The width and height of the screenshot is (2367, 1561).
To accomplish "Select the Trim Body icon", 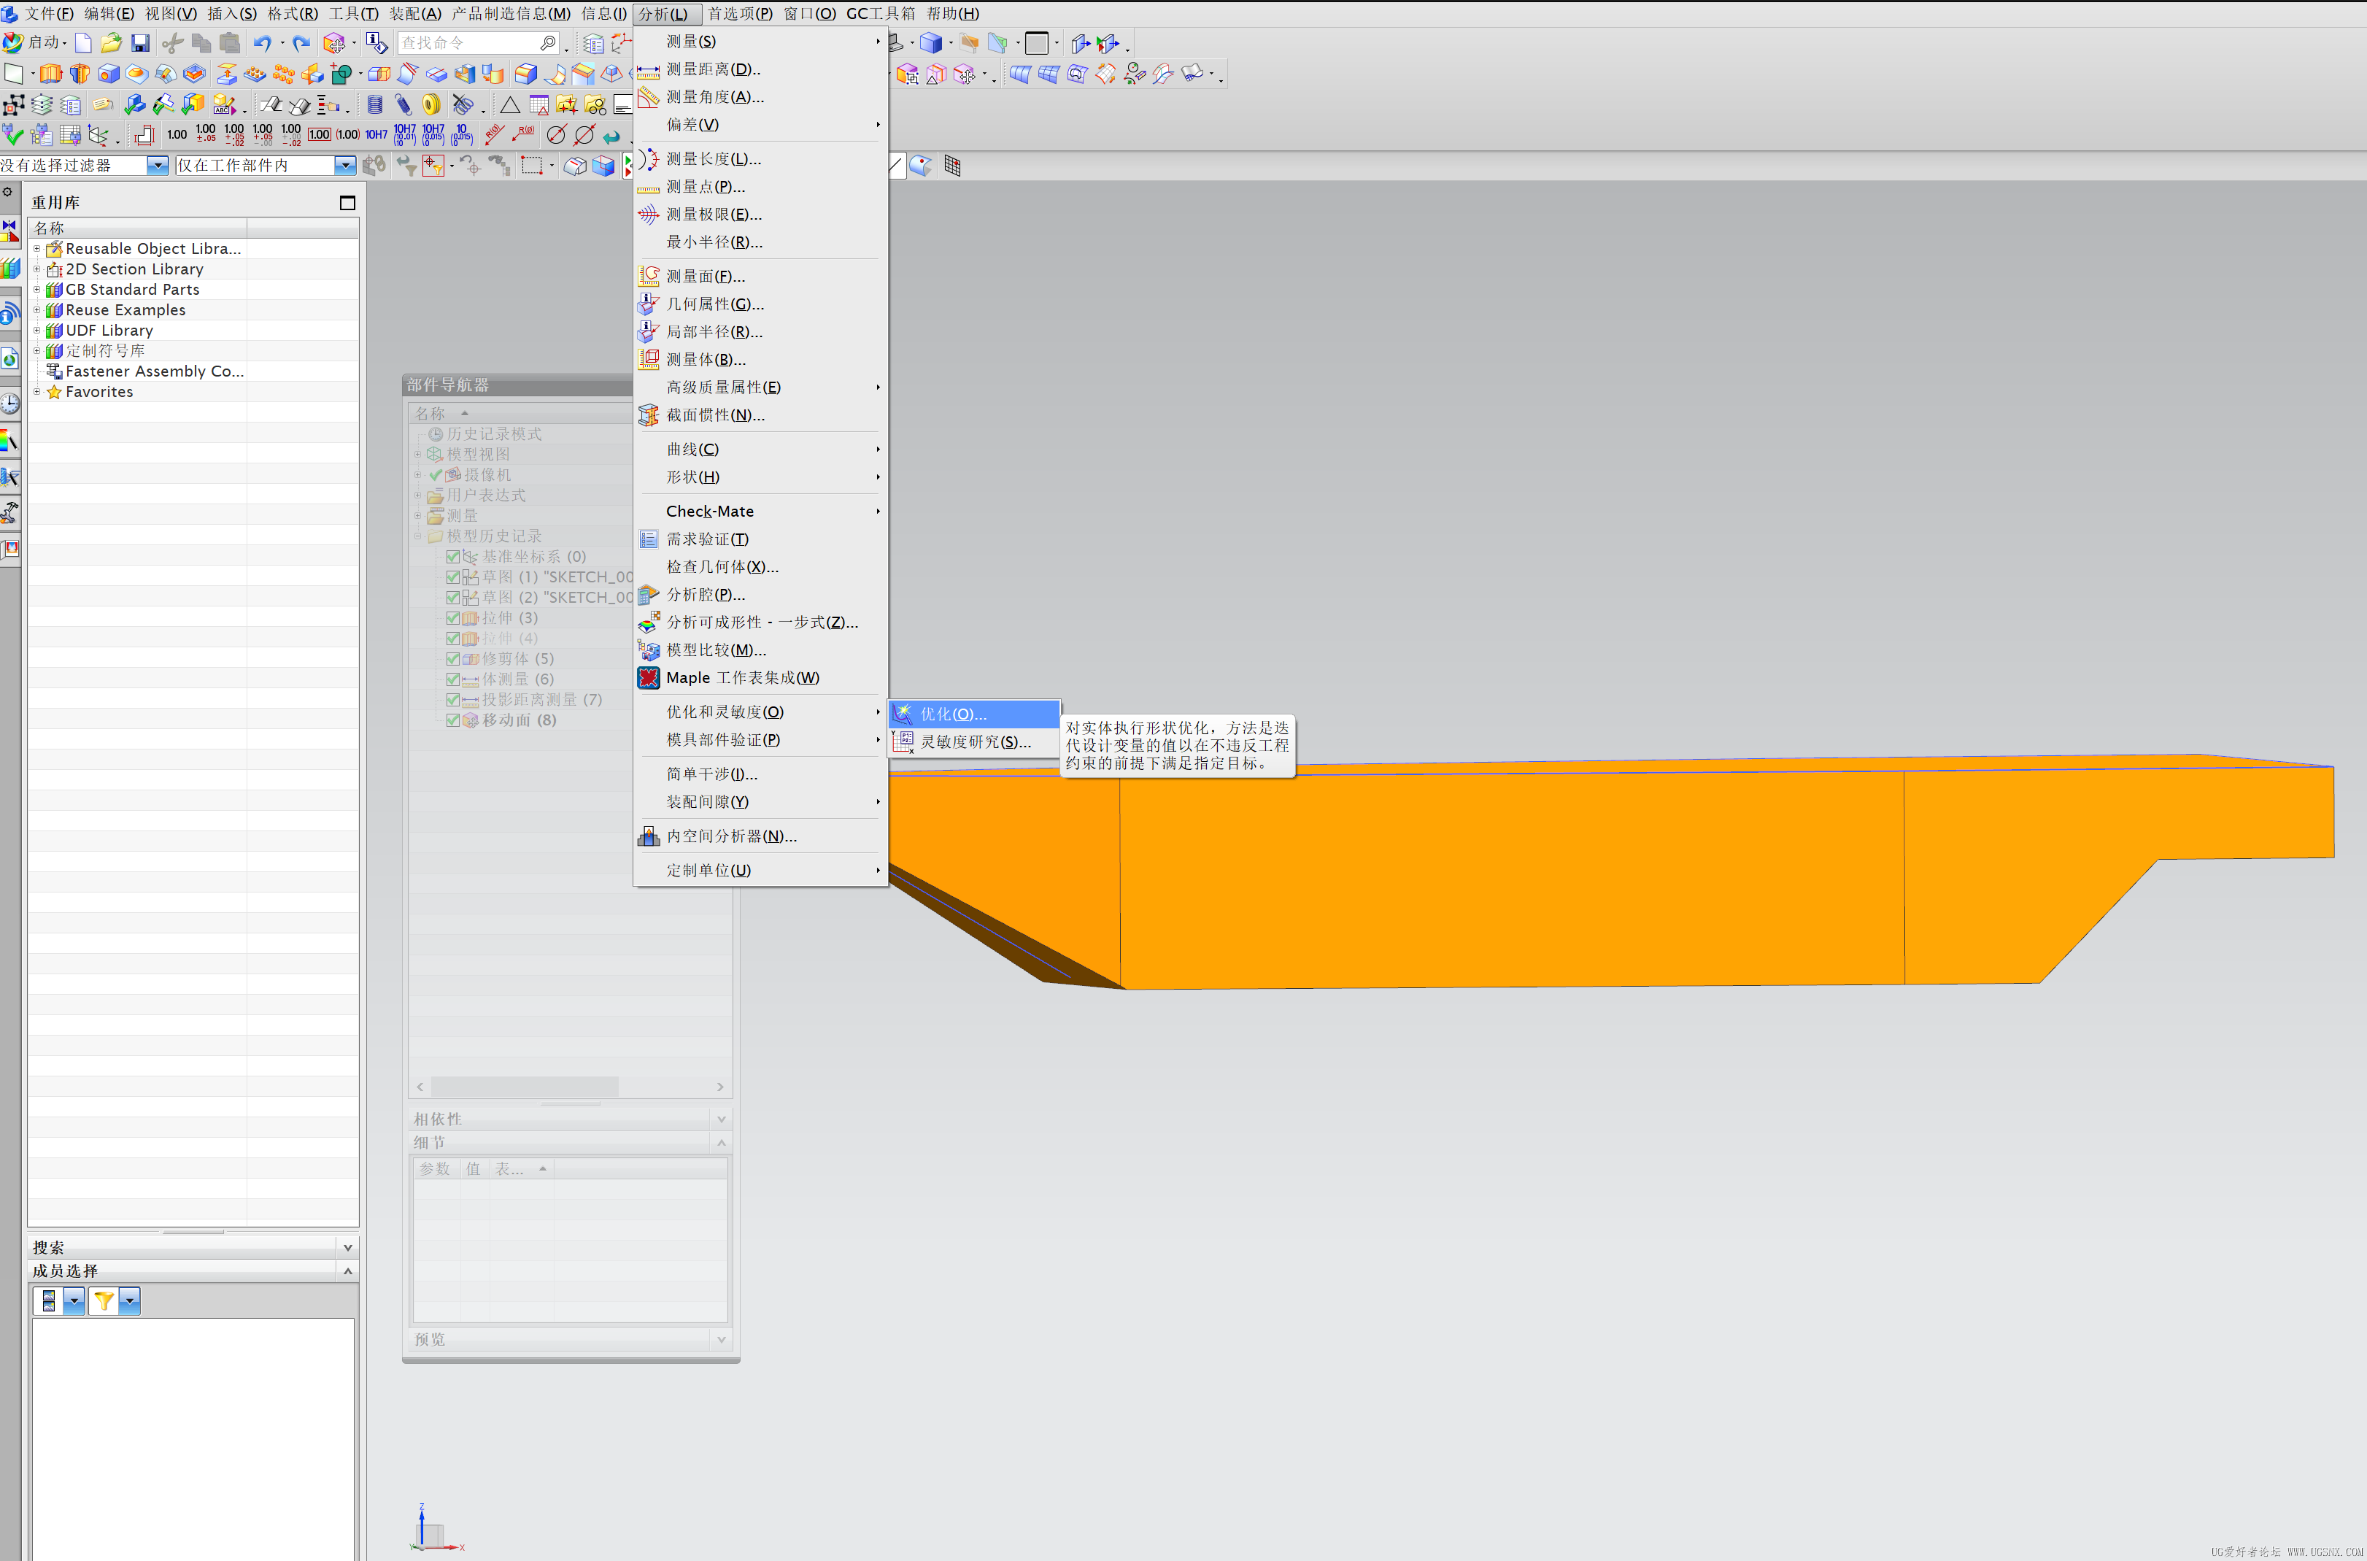I will pyautogui.click(x=379, y=74).
